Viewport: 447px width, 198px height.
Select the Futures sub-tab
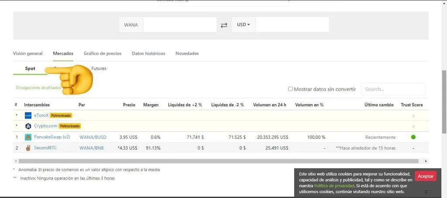tap(99, 68)
